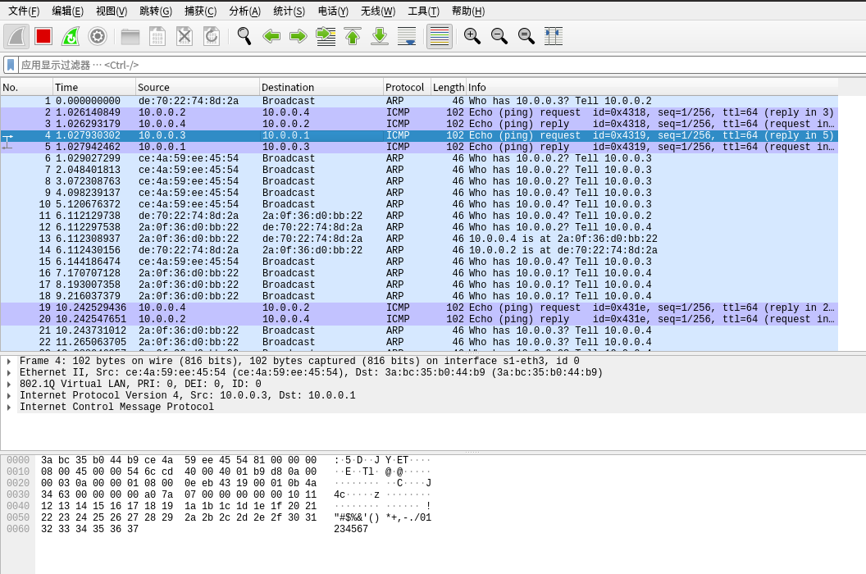The height and width of the screenshot is (574, 866).
Task: Stop the running capture with red square
Action: coord(43,36)
